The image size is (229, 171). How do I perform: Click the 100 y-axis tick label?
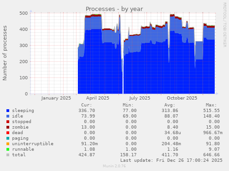pos(23,77)
